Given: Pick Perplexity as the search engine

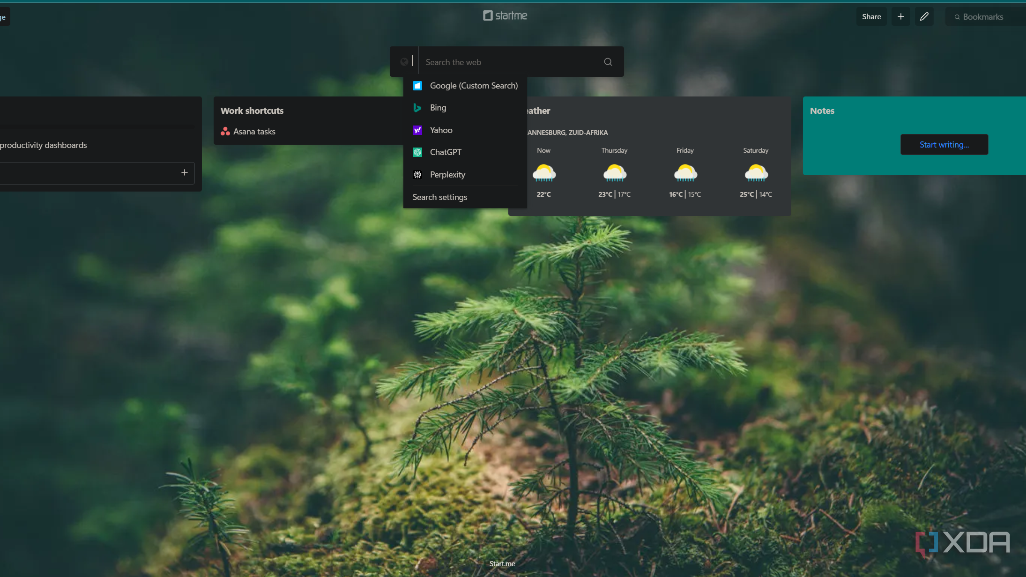Looking at the screenshot, I should pyautogui.click(x=465, y=175).
